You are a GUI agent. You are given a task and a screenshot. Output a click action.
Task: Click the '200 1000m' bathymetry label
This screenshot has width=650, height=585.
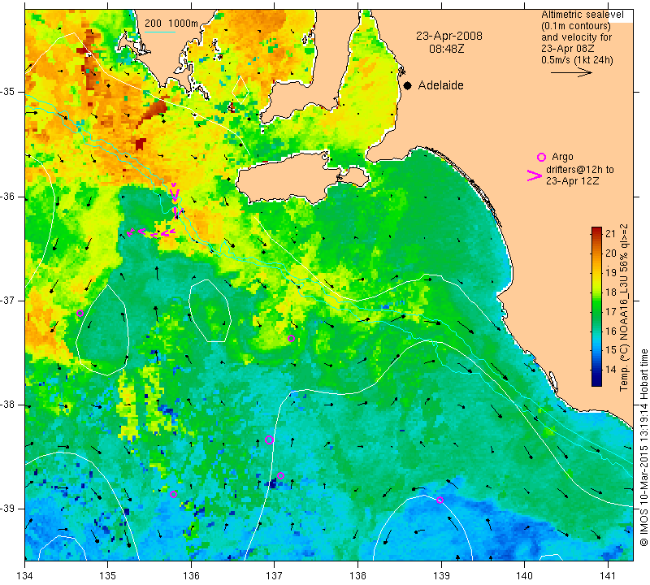coord(171,24)
